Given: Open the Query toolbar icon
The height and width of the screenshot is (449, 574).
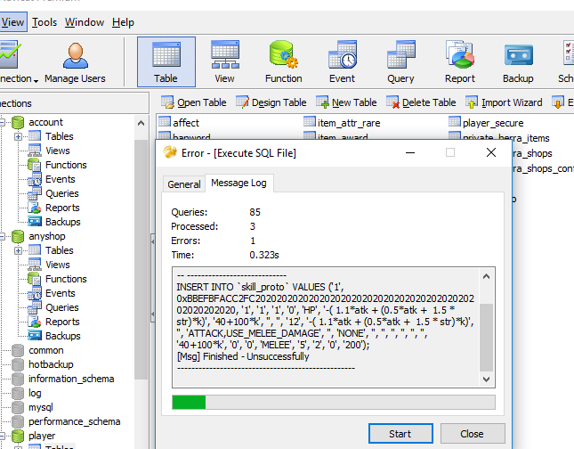Looking at the screenshot, I should [x=400, y=61].
